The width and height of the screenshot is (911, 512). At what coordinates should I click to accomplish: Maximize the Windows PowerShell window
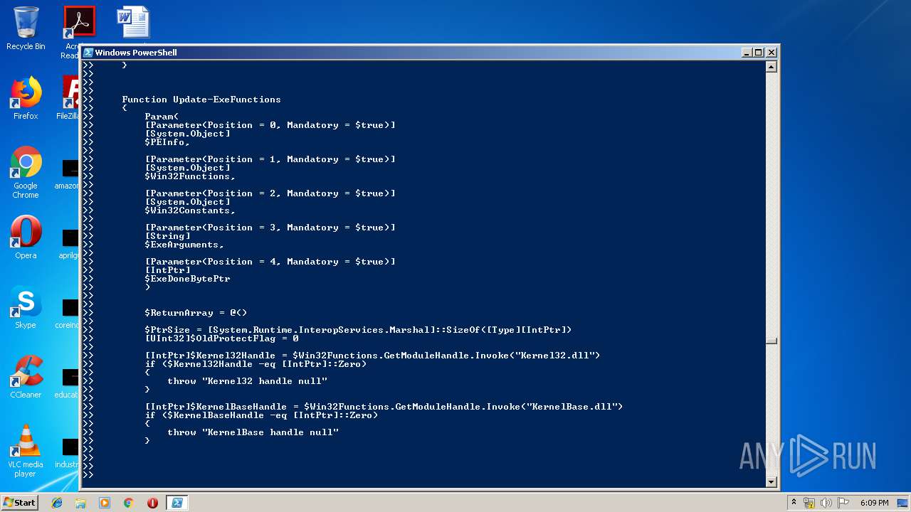coord(759,53)
